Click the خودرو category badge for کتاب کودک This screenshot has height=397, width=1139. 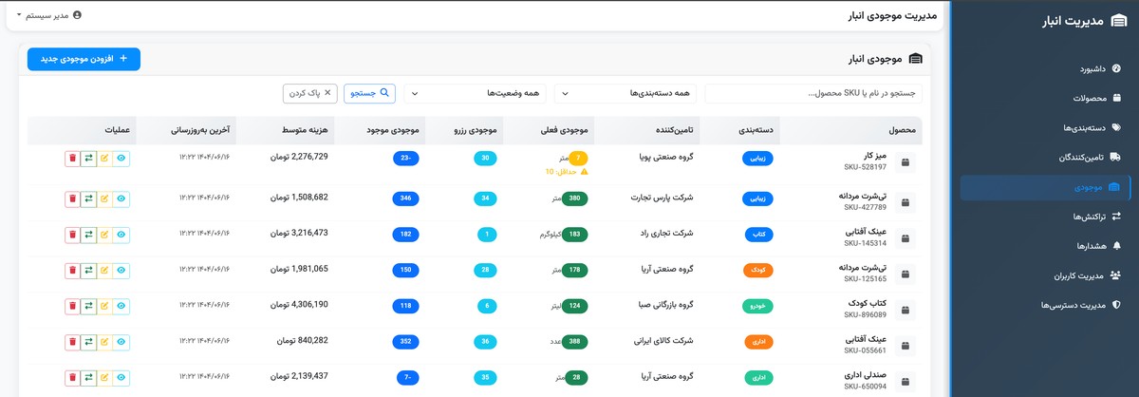(x=757, y=306)
